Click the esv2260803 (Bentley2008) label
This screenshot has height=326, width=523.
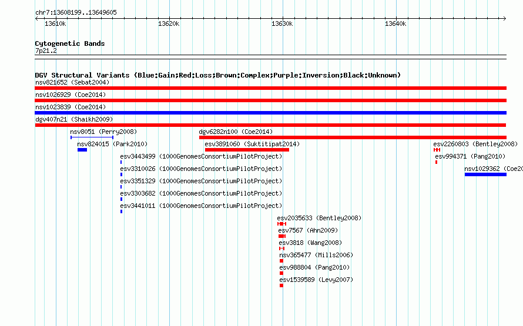(x=475, y=144)
